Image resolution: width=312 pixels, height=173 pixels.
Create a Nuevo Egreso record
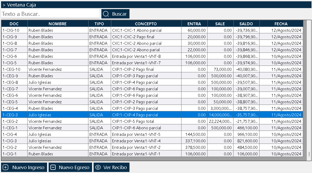pyautogui.click(x=70, y=167)
